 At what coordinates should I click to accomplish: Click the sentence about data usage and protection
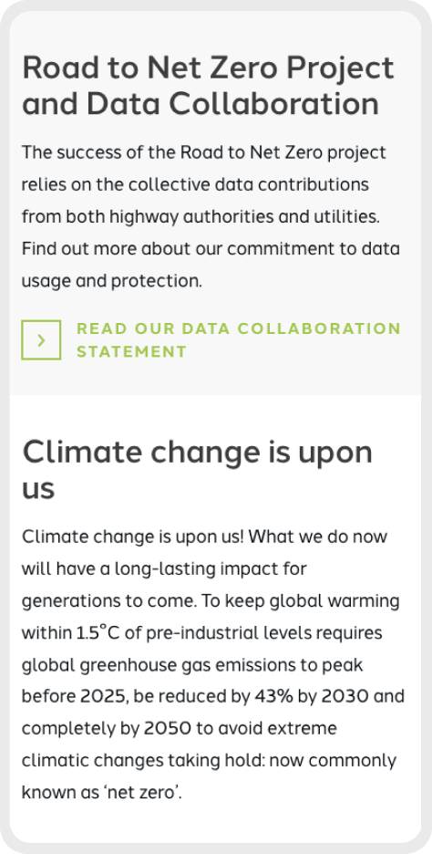point(211,266)
